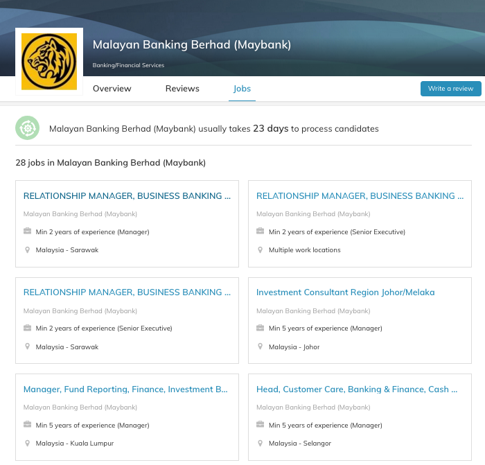Click Banking/Financial Services industry label

128,65
